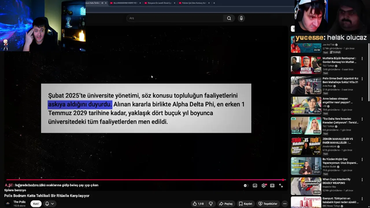Open the Zengin vs Fakir Mahalleler thumbnail

coord(306,146)
